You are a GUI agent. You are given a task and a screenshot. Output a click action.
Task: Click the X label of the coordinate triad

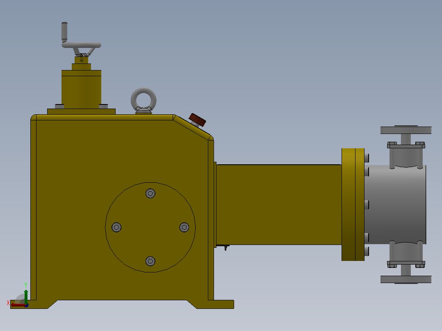click(x=8, y=303)
